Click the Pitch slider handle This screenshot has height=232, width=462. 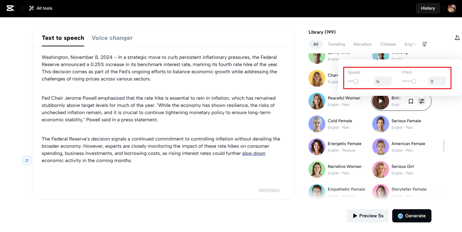pyautogui.click(x=414, y=81)
